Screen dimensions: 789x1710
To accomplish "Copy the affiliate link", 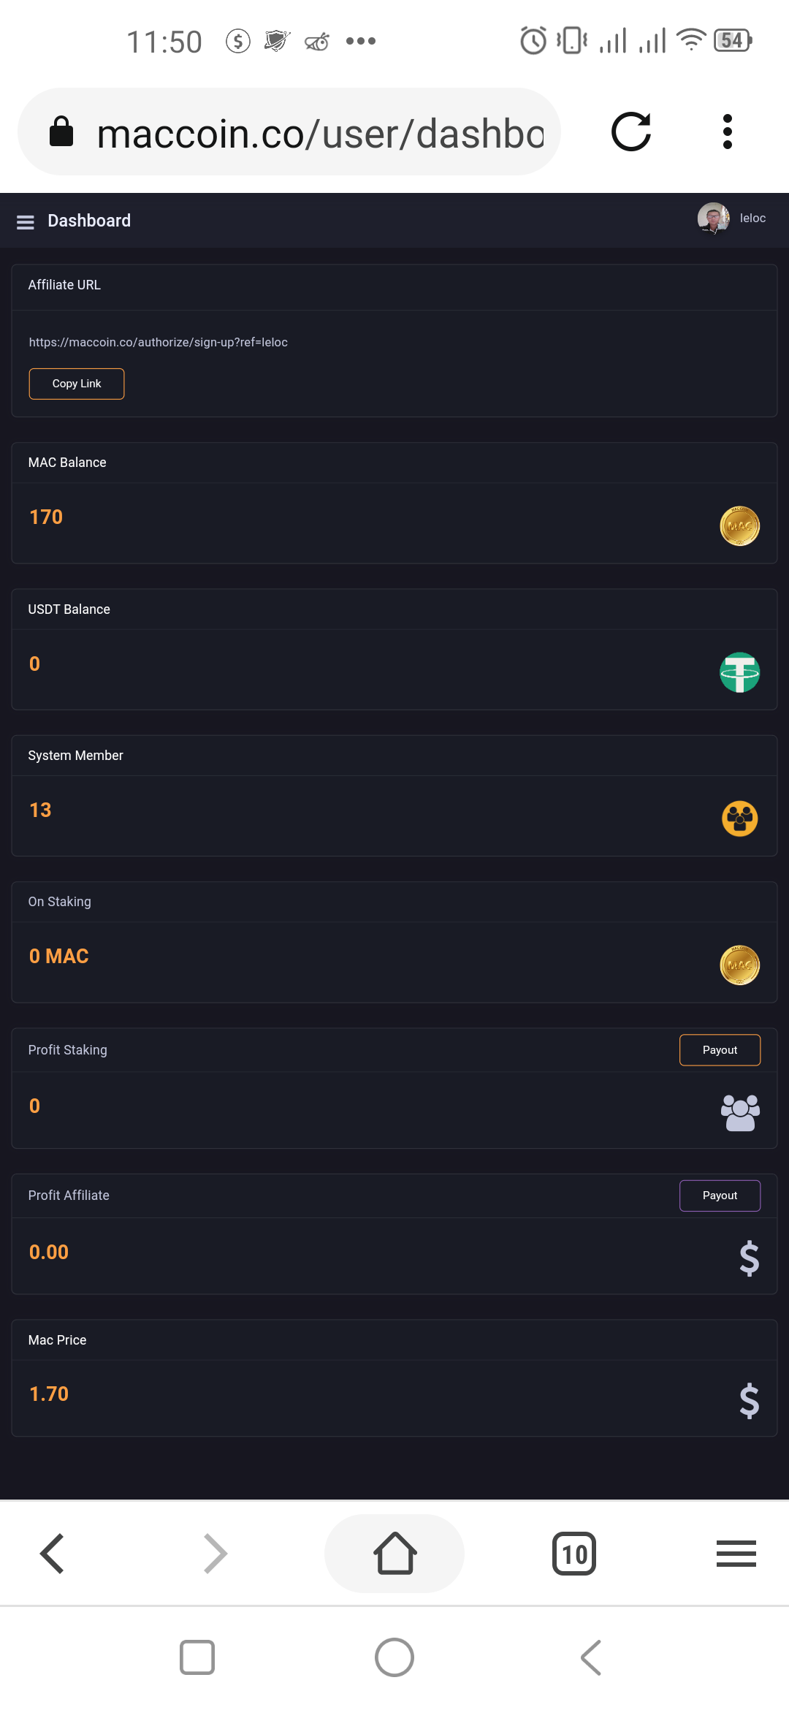I will click(77, 384).
